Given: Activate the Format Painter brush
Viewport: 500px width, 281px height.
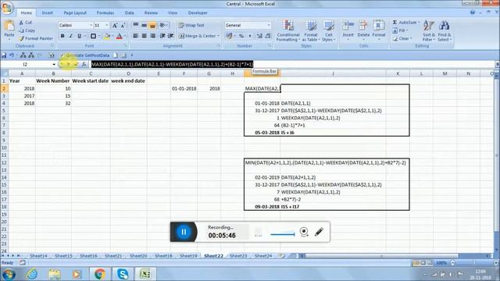Looking at the screenshot, I should point(36,38).
